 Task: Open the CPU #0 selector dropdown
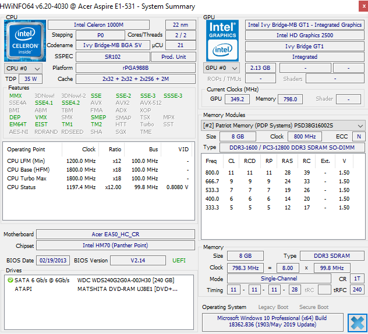pos(23,69)
